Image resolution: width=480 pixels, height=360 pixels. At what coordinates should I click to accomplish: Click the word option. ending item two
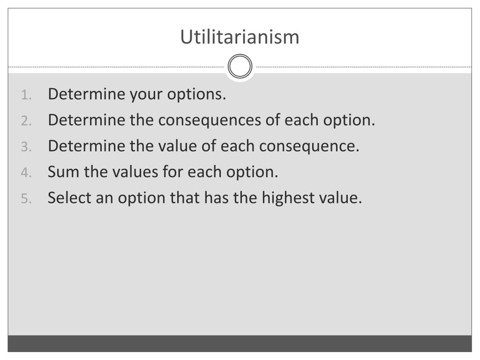[349, 120]
